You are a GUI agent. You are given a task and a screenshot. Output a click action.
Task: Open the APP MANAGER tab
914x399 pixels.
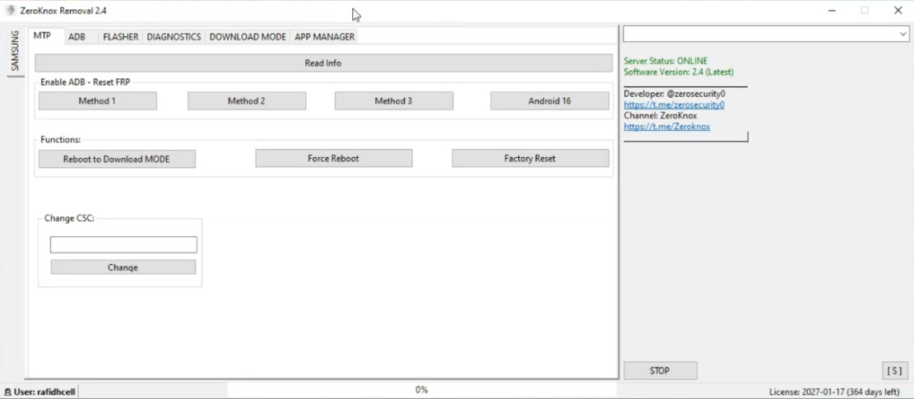(324, 37)
